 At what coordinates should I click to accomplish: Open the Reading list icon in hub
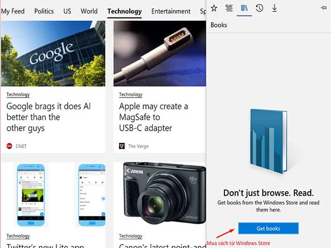pos(229,8)
